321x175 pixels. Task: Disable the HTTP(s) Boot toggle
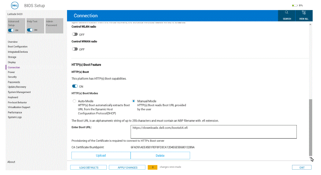pos(75,86)
